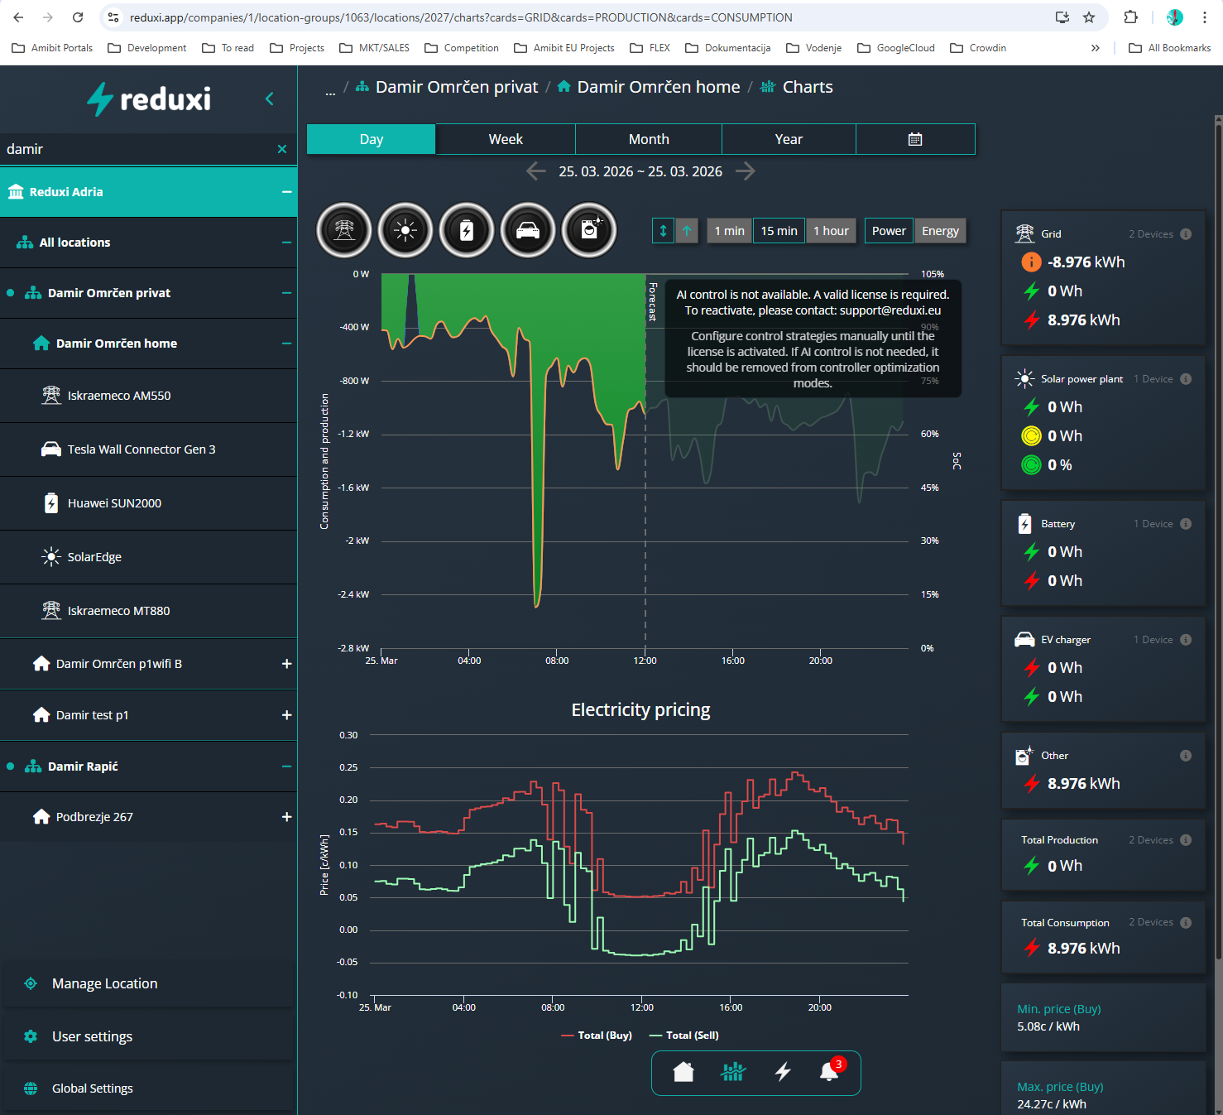Viewport: 1223px width, 1115px height.
Task: Select 1 hour resolution
Action: (831, 231)
